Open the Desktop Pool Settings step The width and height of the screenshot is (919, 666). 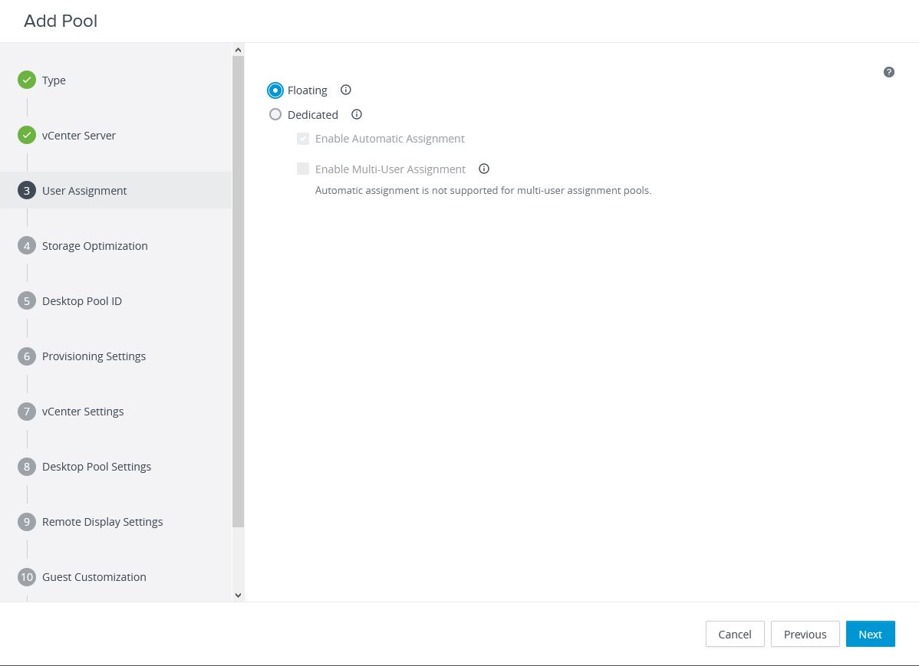tap(97, 467)
